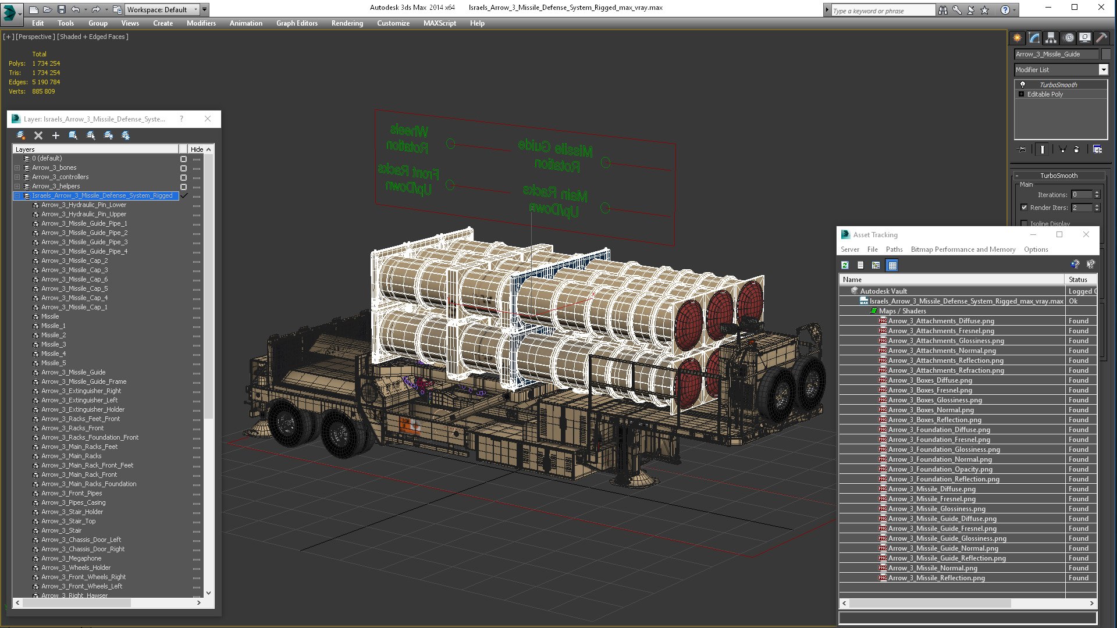This screenshot has height=628, width=1117.
Task: Click the Project Folder icon
Action: click(x=118, y=10)
